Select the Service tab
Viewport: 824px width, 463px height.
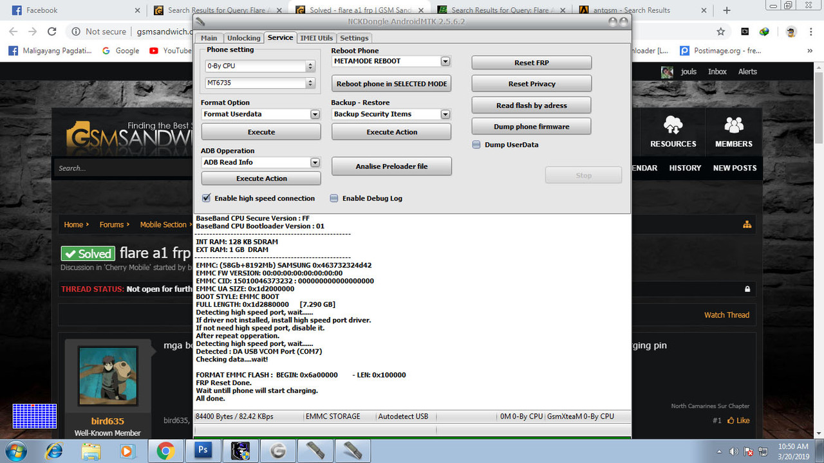pos(280,37)
